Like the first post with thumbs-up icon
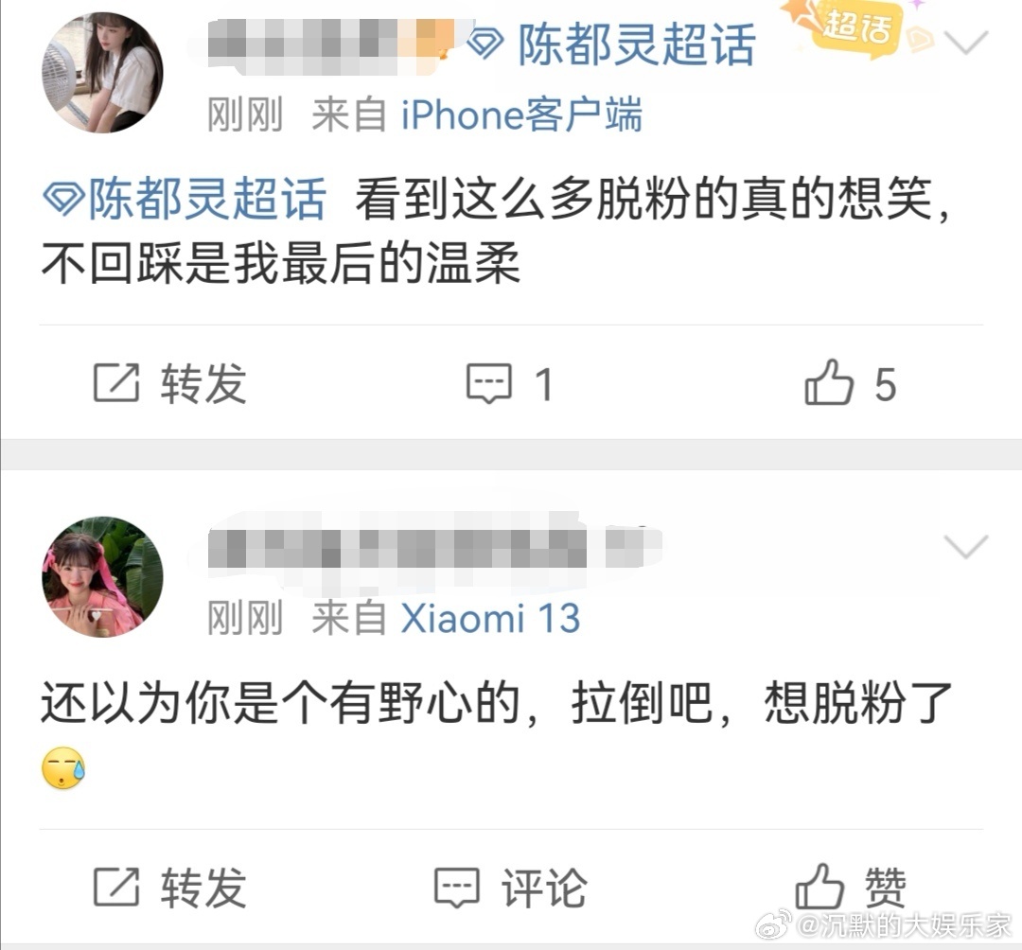This screenshot has width=1022, height=950. 828,382
